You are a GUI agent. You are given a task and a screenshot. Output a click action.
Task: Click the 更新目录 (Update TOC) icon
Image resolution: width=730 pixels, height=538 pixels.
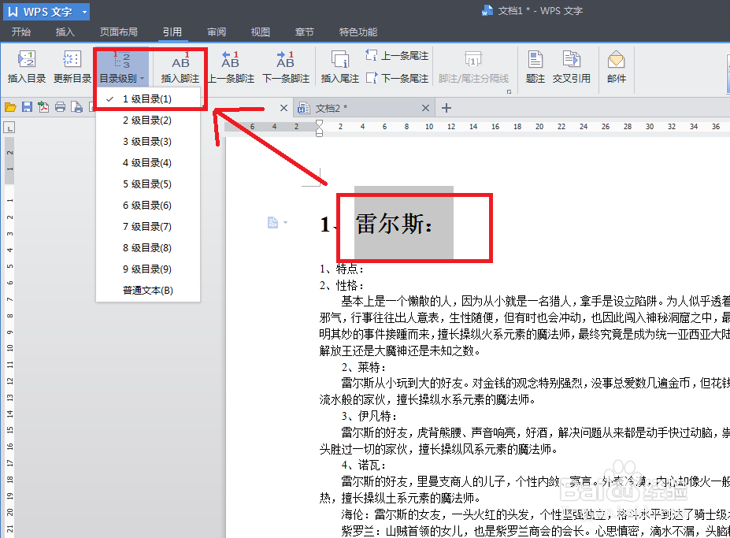72,67
